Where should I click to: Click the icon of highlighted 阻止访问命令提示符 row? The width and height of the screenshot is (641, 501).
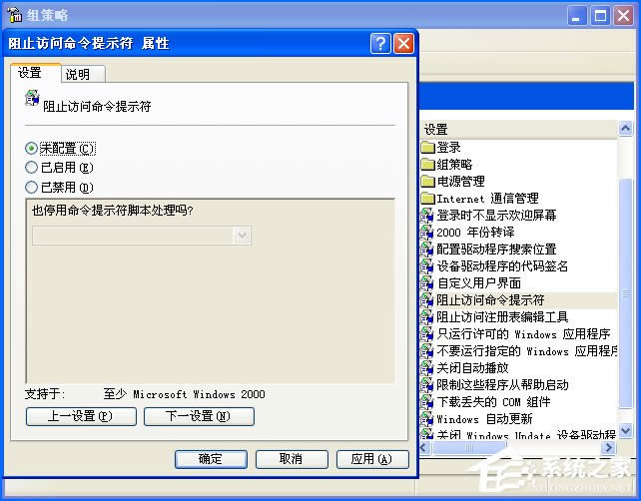point(427,300)
